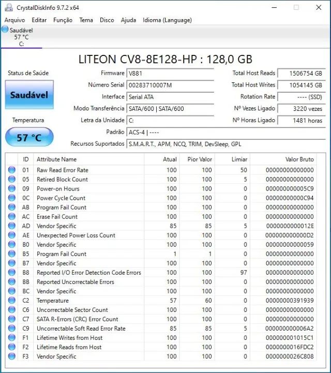Screen dimensions: 331x373
Task: Click the status orb for Raw Read Error Rate
Action: pos(11,170)
